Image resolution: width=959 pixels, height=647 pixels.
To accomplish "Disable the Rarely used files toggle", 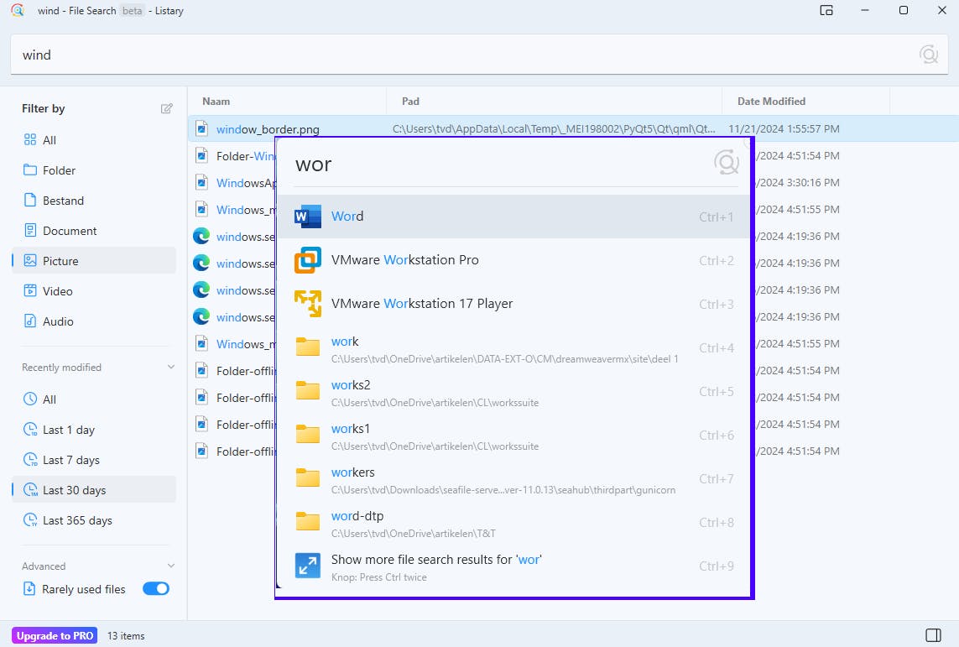I will click(156, 589).
